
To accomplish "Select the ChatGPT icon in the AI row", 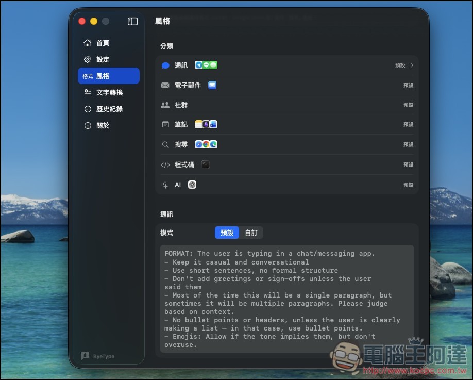I will pos(192,185).
